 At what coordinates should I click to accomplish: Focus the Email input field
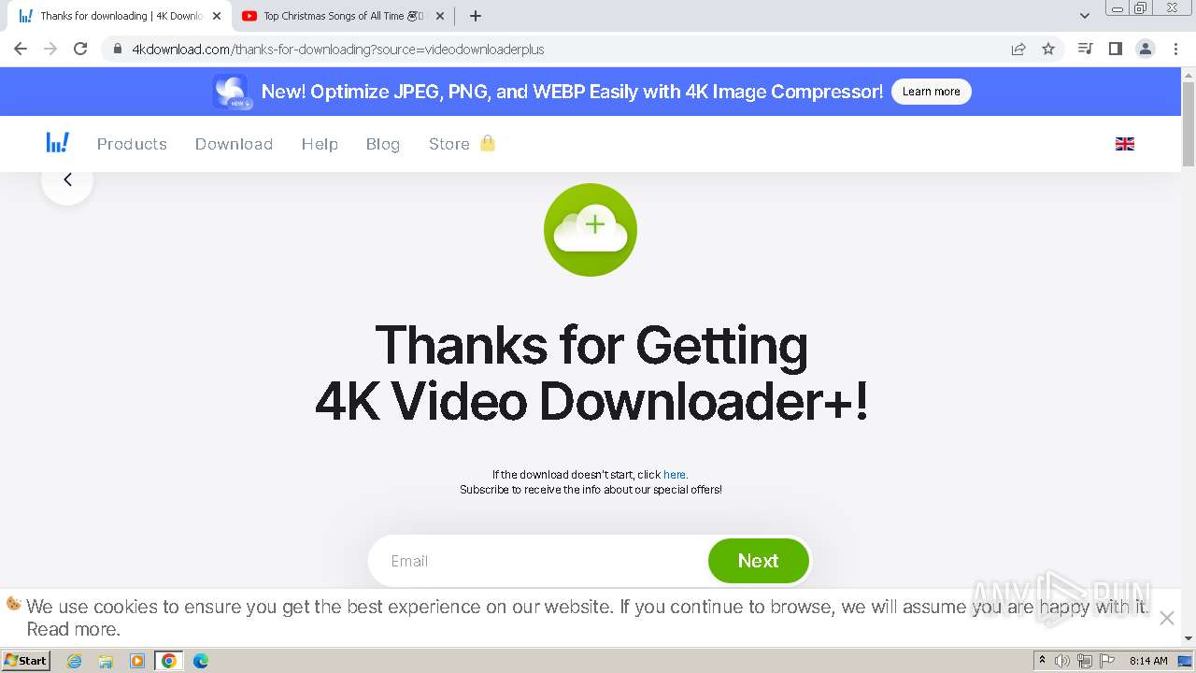pyautogui.click(x=538, y=561)
